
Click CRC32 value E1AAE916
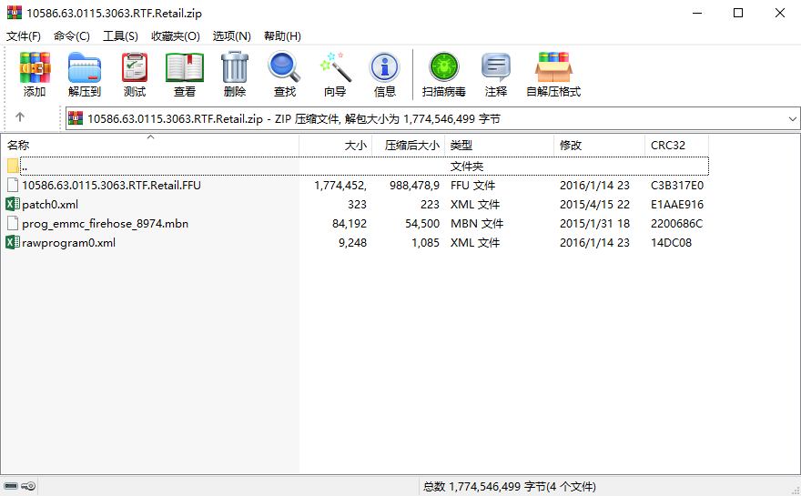tap(677, 205)
